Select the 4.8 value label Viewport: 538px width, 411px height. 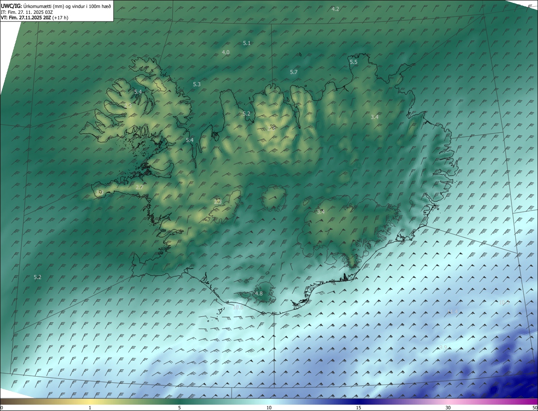[x=259, y=293]
